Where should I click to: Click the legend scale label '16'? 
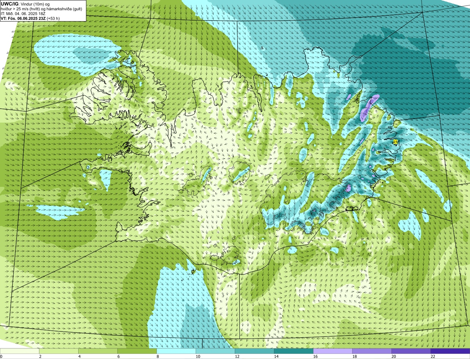click(x=315, y=356)
